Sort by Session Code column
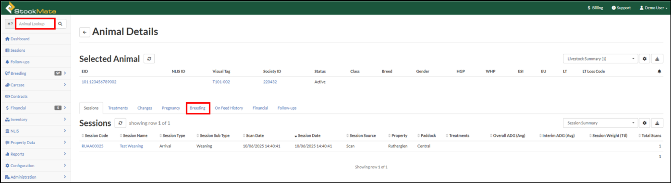This screenshot has width=671, height=183. click(x=95, y=136)
